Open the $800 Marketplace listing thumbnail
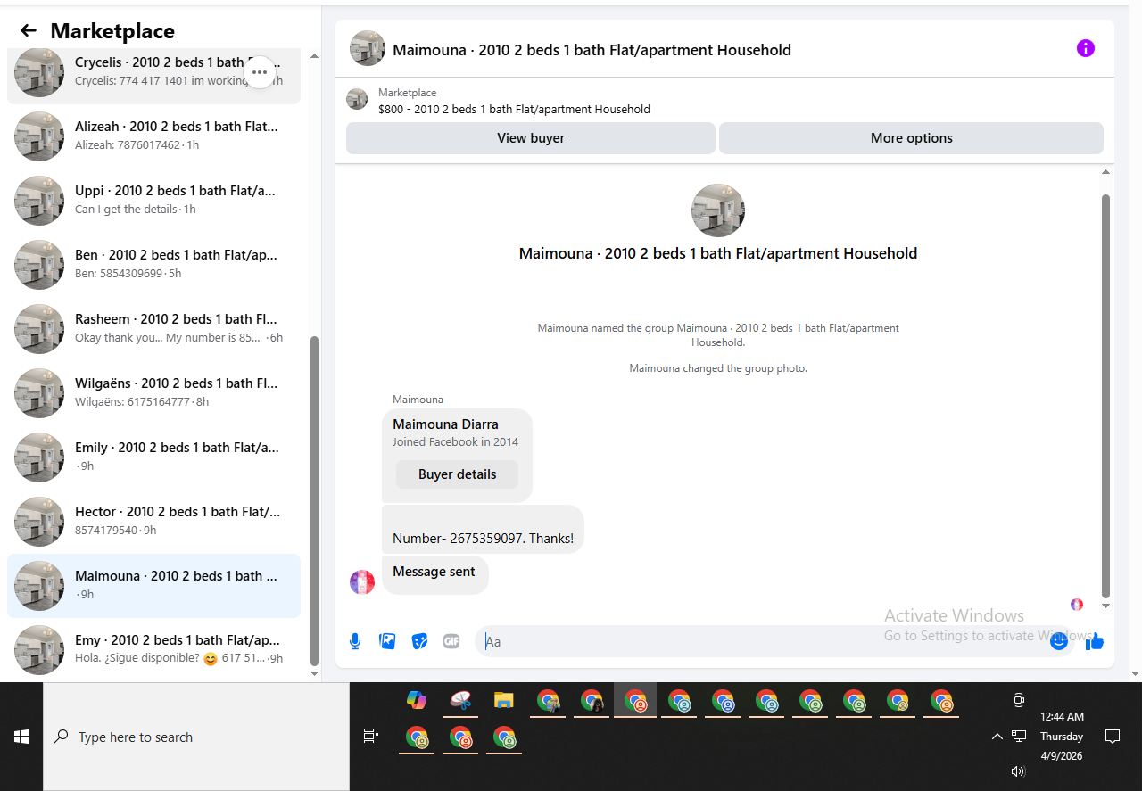The width and height of the screenshot is (1142, 791). [357, 100]
